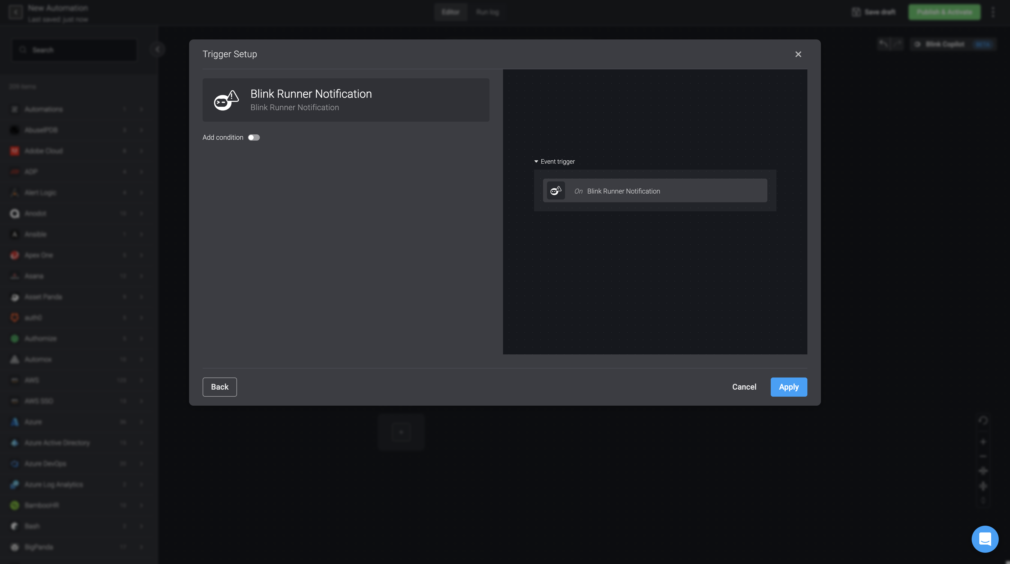This screenshot has height=564, width=1010.
Task: Click the AWS integration icon in sidebar
Action: click(x=14, y=380)
